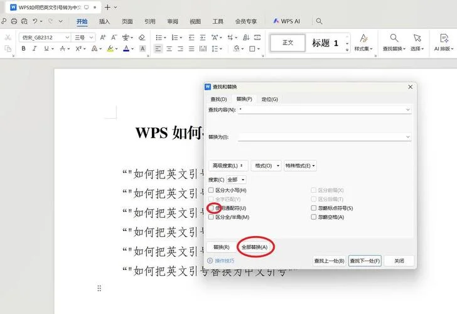Click the Increase indent icon
Image resolution: width=457 pixels, height=314 pixels.
203,37
